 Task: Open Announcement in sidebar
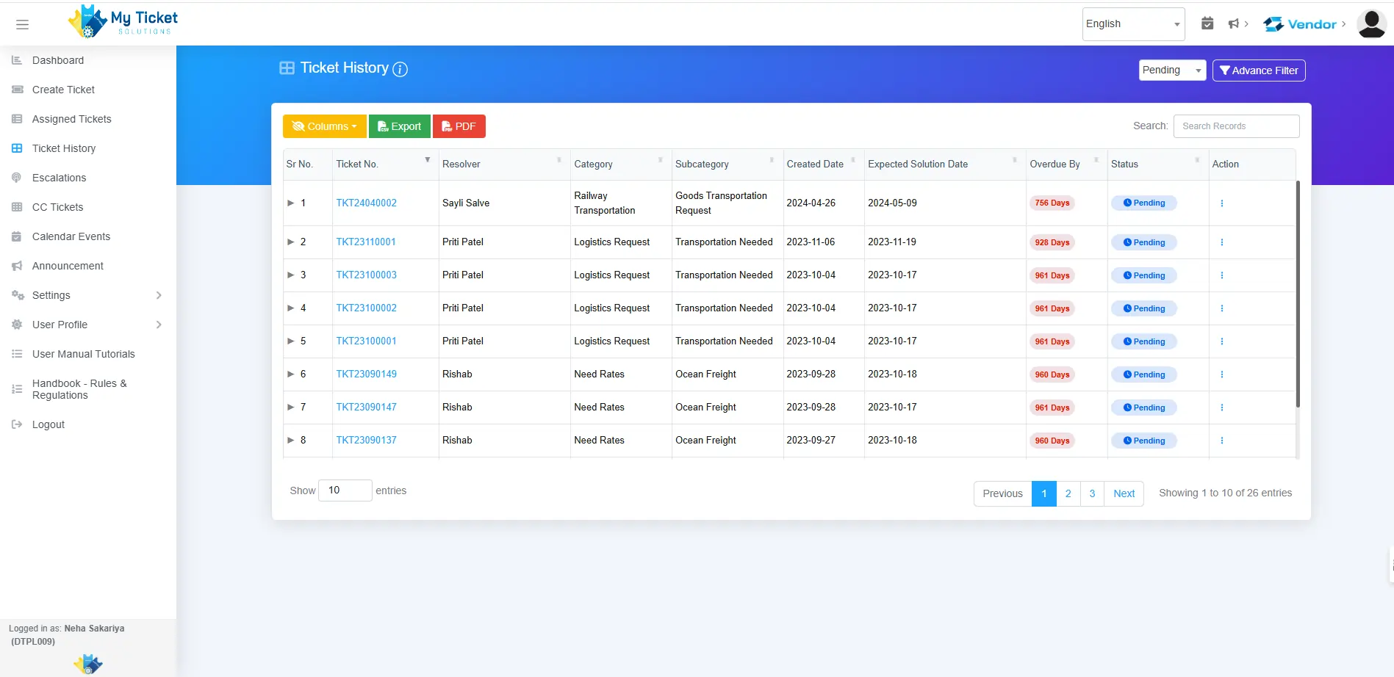(68, 266)
